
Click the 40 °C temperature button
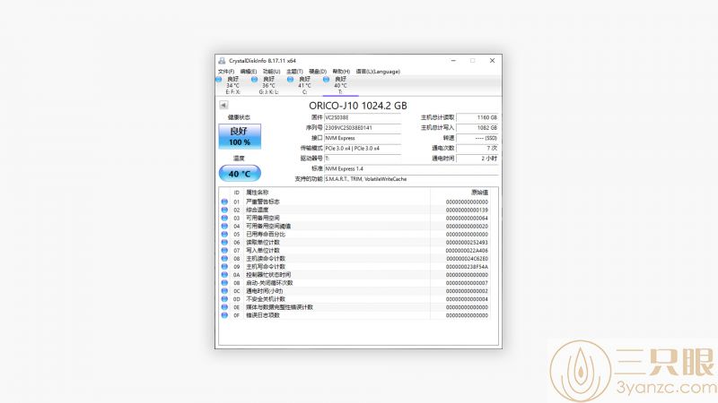pyautogui.click(x=240, y=174)
